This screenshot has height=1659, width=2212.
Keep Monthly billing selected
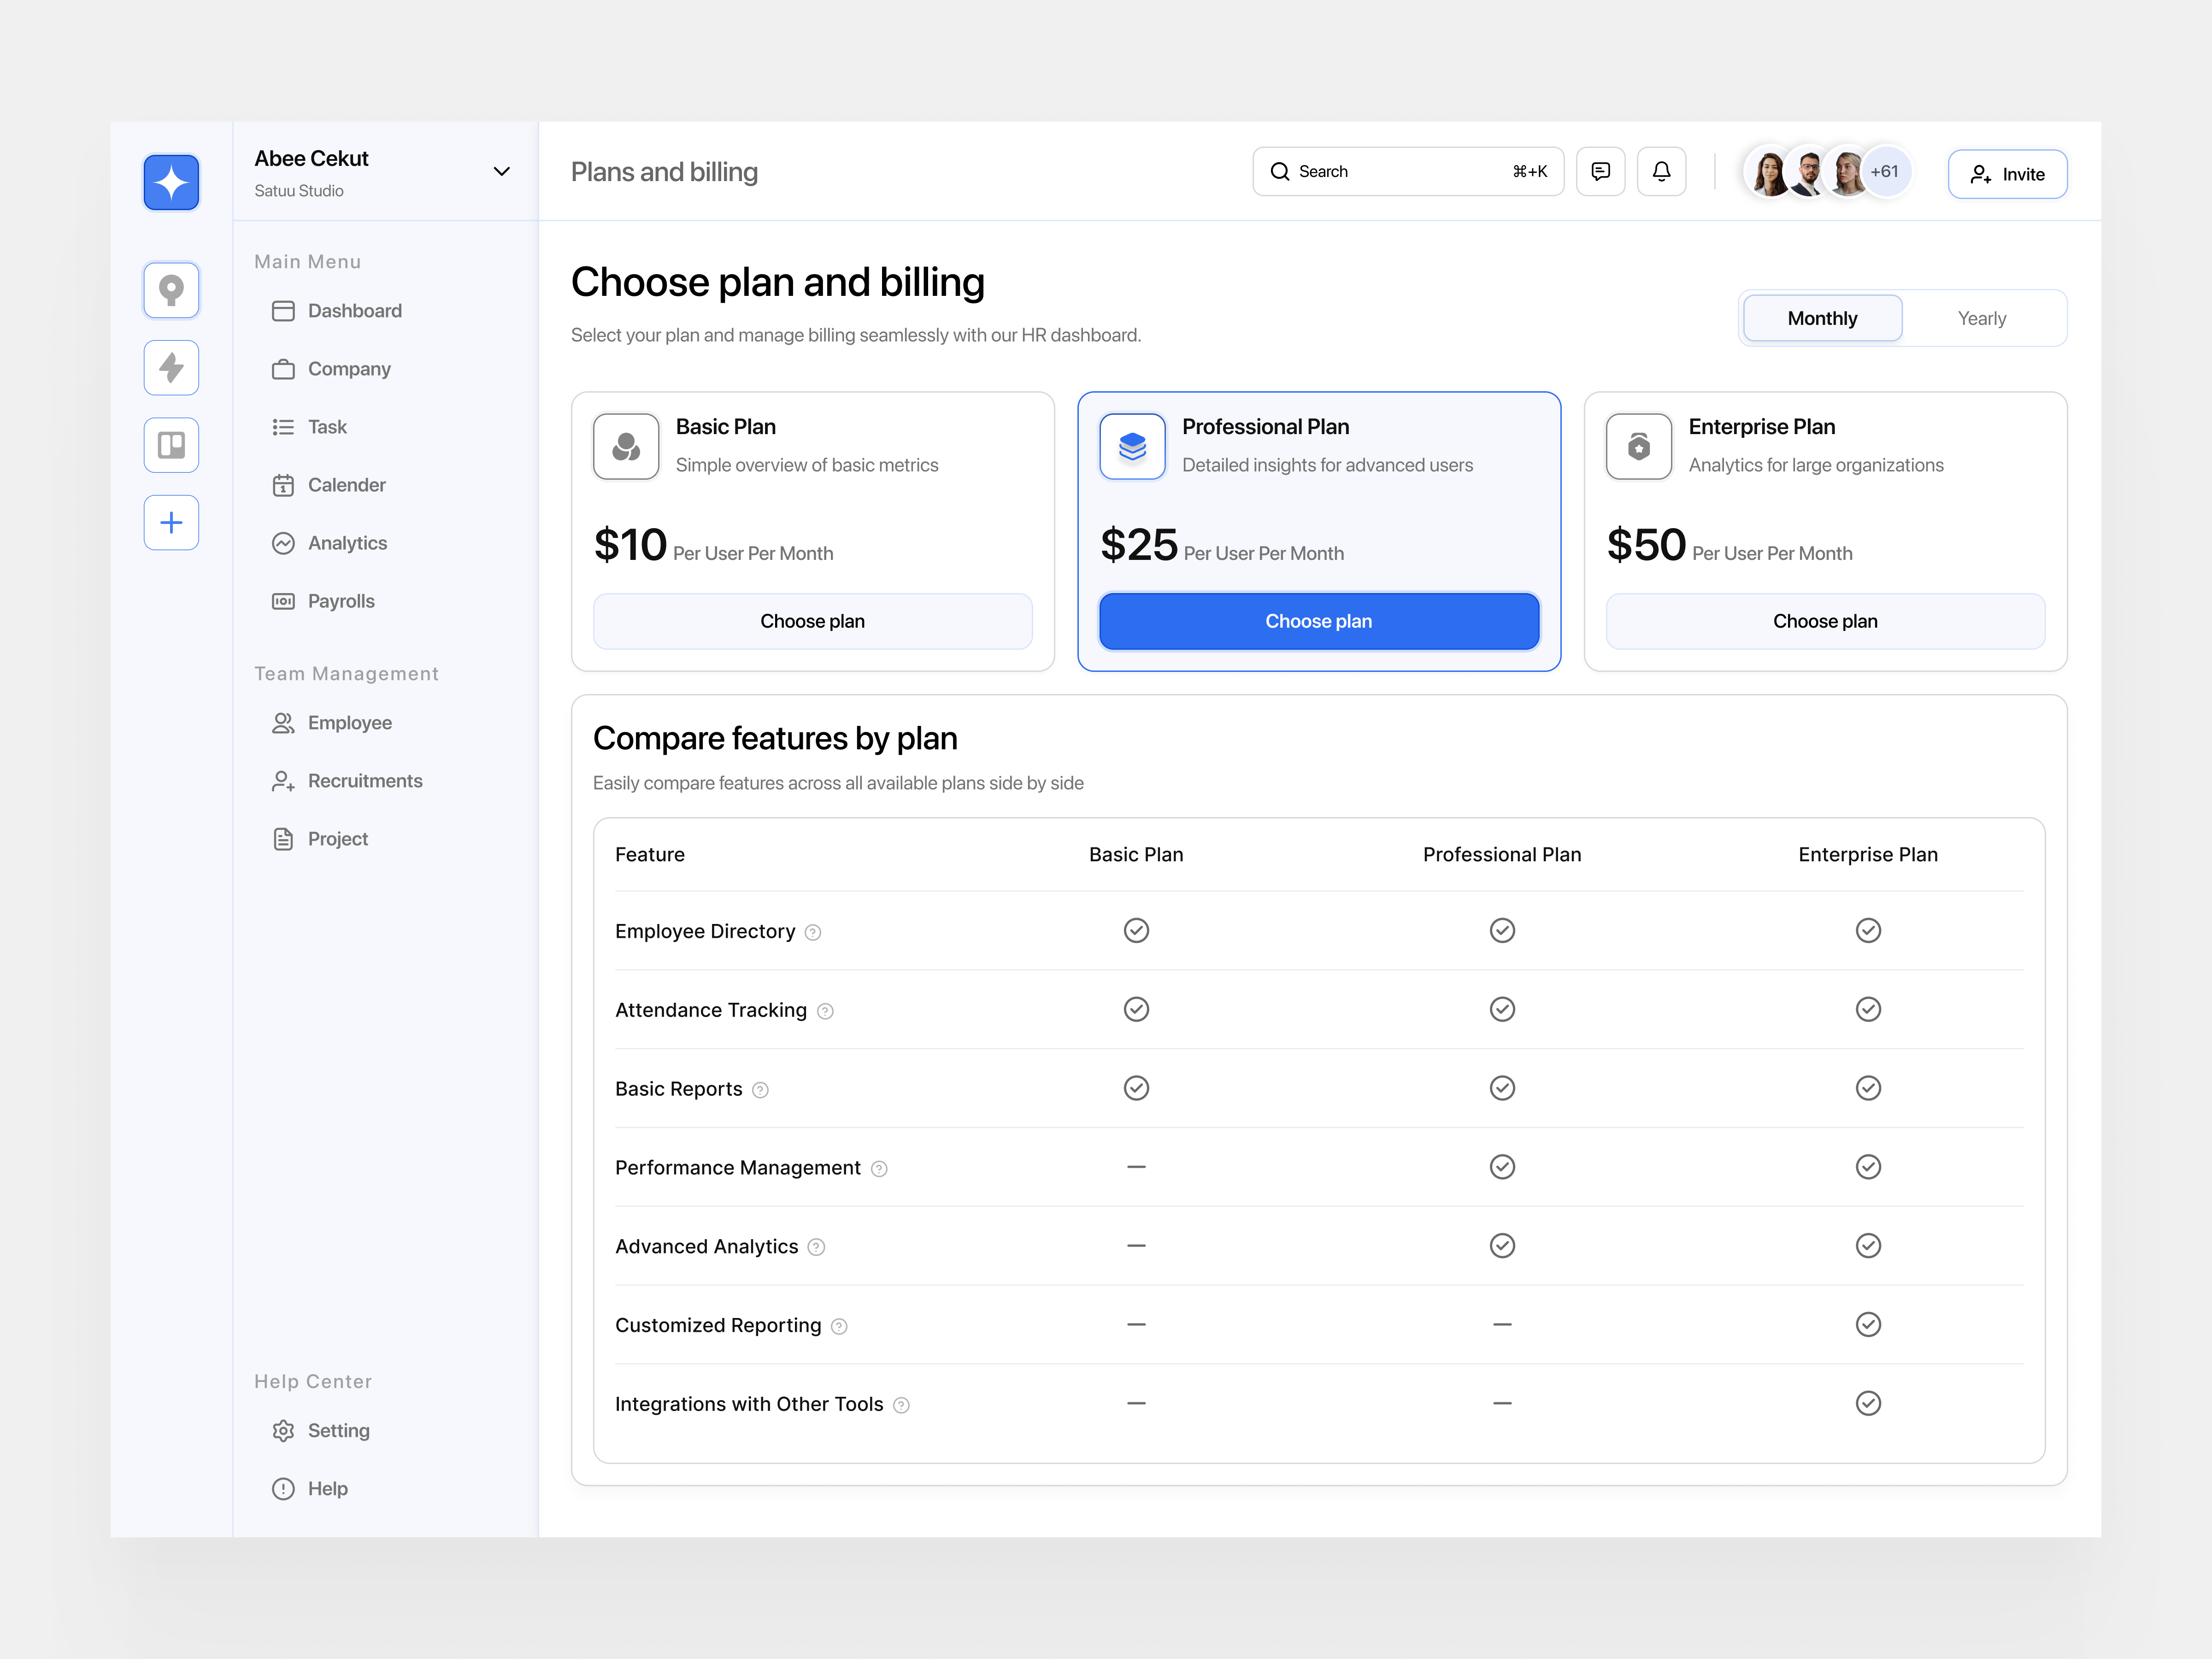coord(1821,318)
